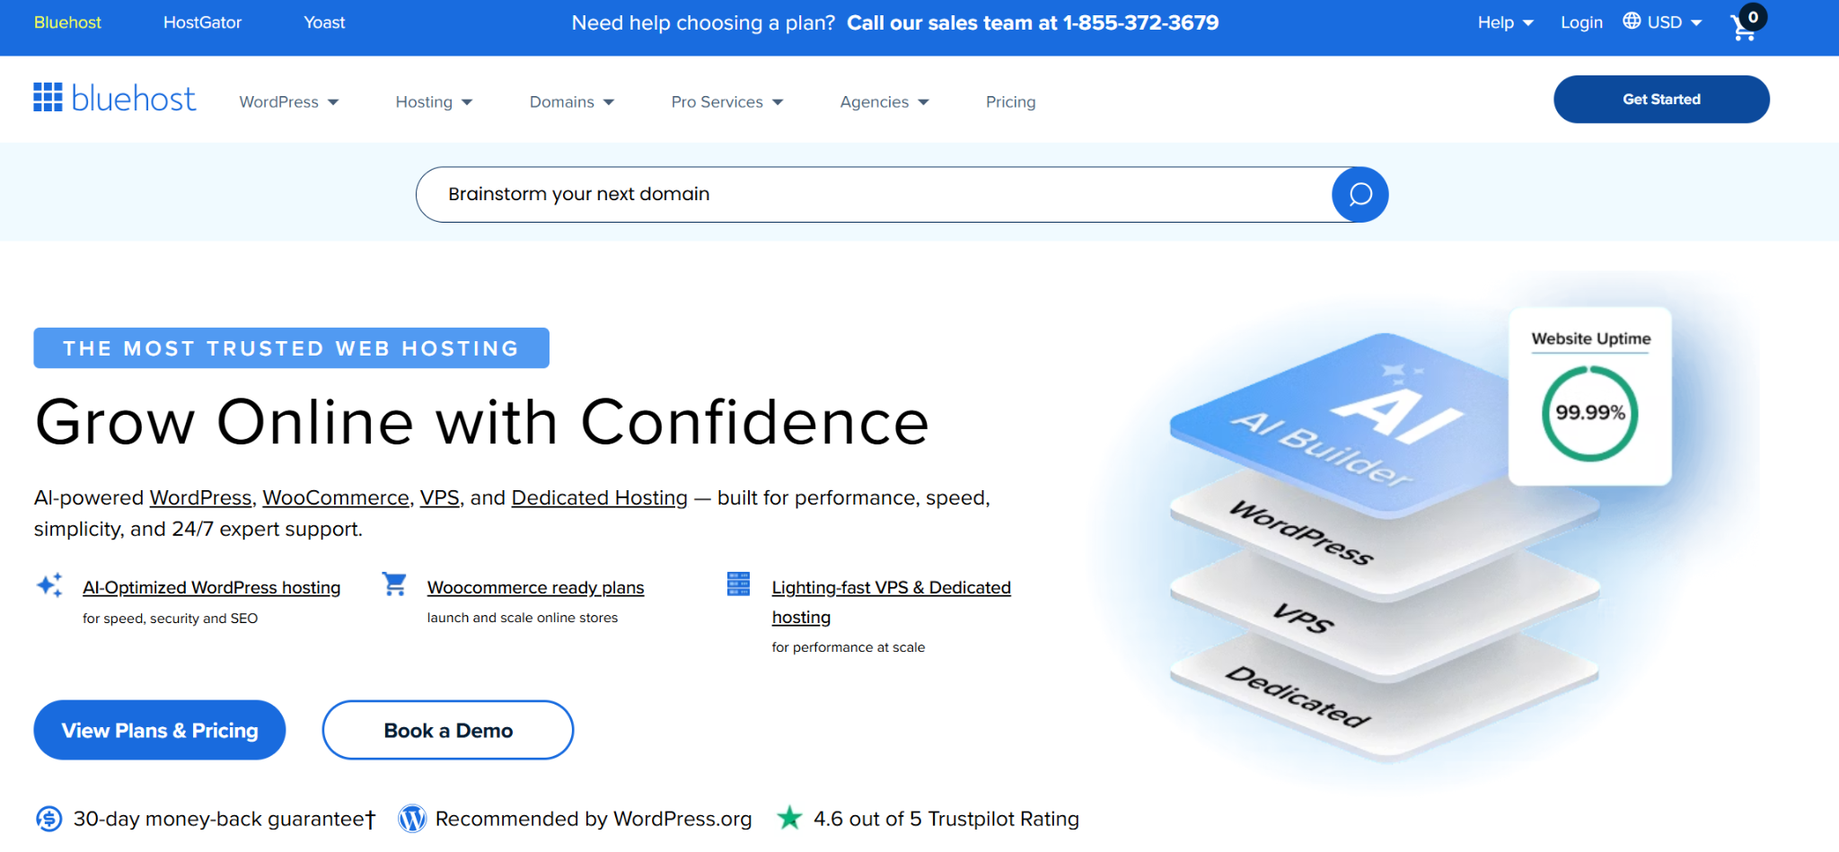1839x852 pixels.
Task: Click the Get Started button
Action: point(1661,99)
